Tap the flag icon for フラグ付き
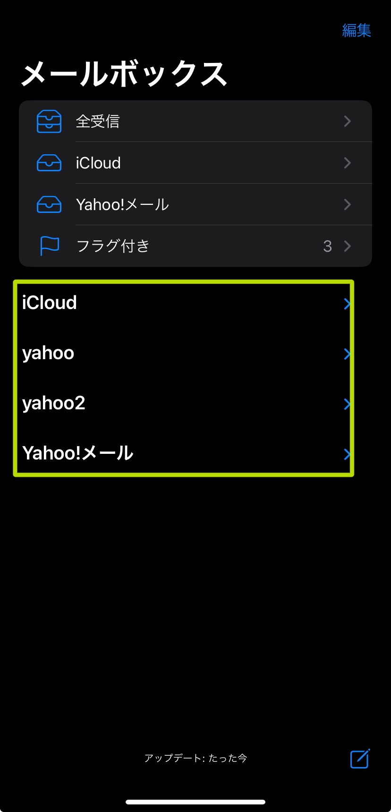 pyautogui.click(x=49, y=246)
